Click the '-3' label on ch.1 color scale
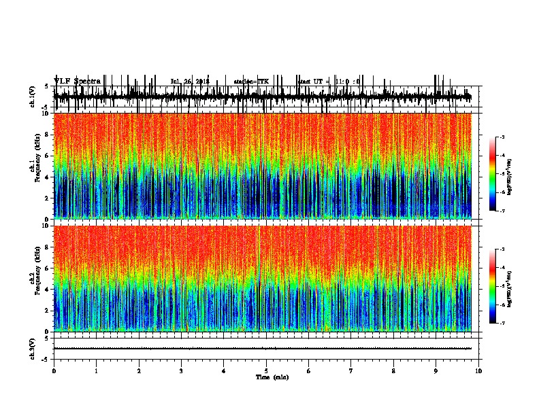The height and width of the screenshot is (416, 539). coord(502,137)
